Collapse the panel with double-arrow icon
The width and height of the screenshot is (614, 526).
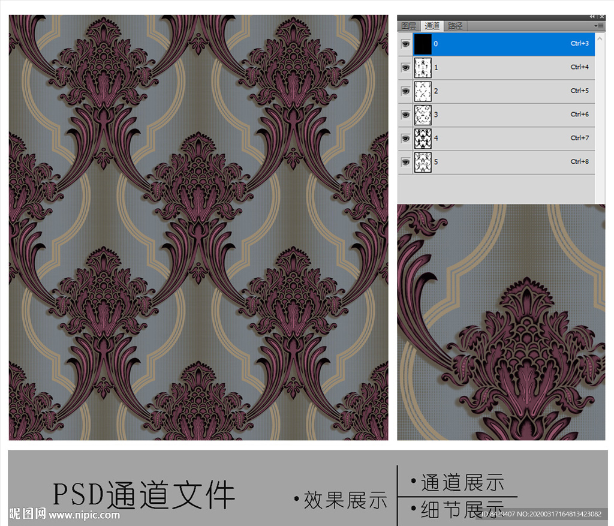tap(592, 16)
